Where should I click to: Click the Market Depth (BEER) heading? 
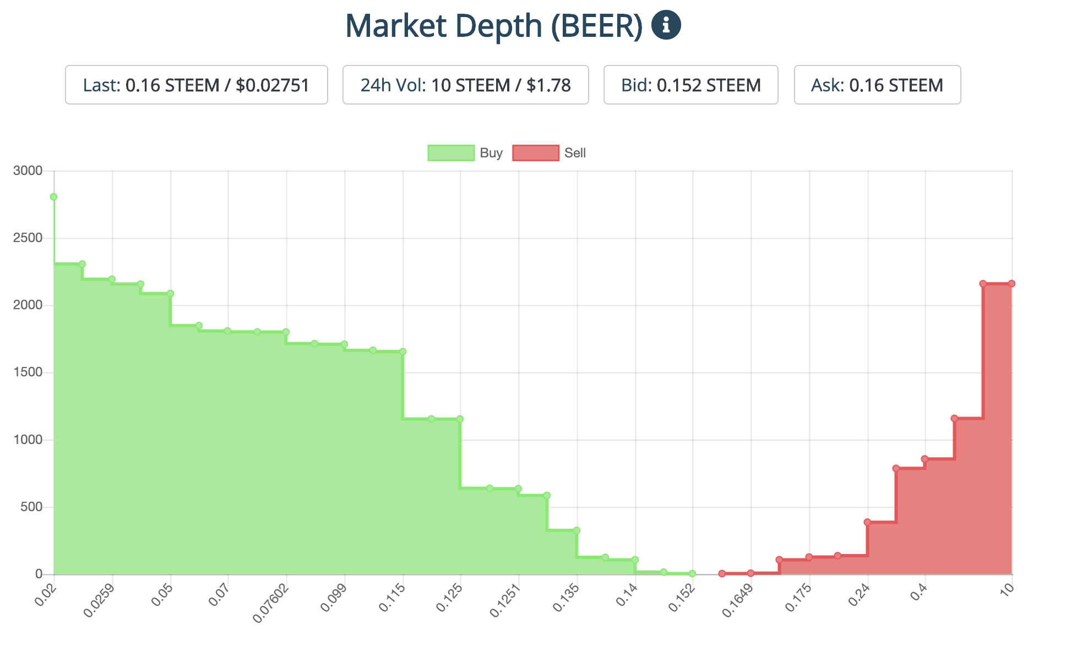pyautogui.click(x=493, y=25)
